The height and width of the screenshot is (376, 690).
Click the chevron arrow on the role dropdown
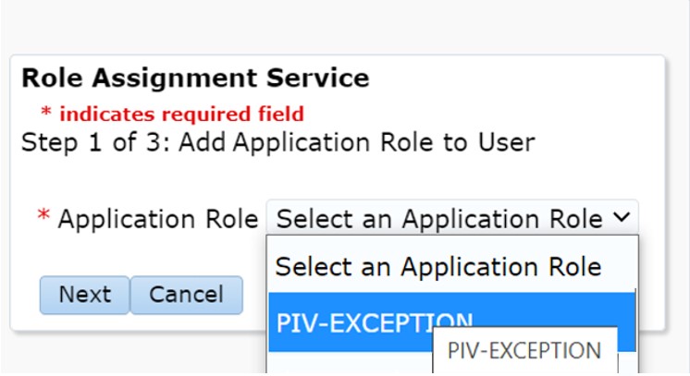(620, 218)
